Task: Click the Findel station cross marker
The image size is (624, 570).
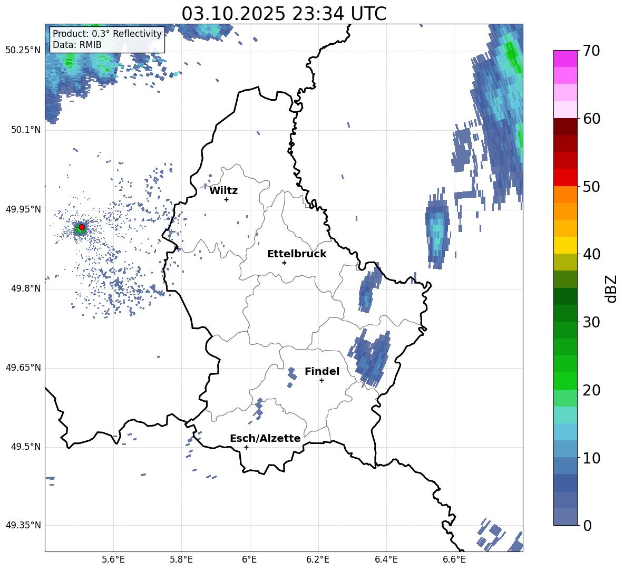Action: (x=321, y=381)
